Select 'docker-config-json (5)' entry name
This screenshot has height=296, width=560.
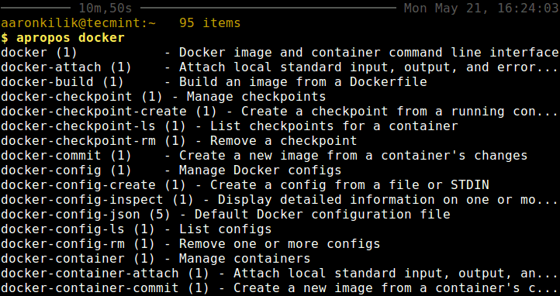[x=86, y=215]
